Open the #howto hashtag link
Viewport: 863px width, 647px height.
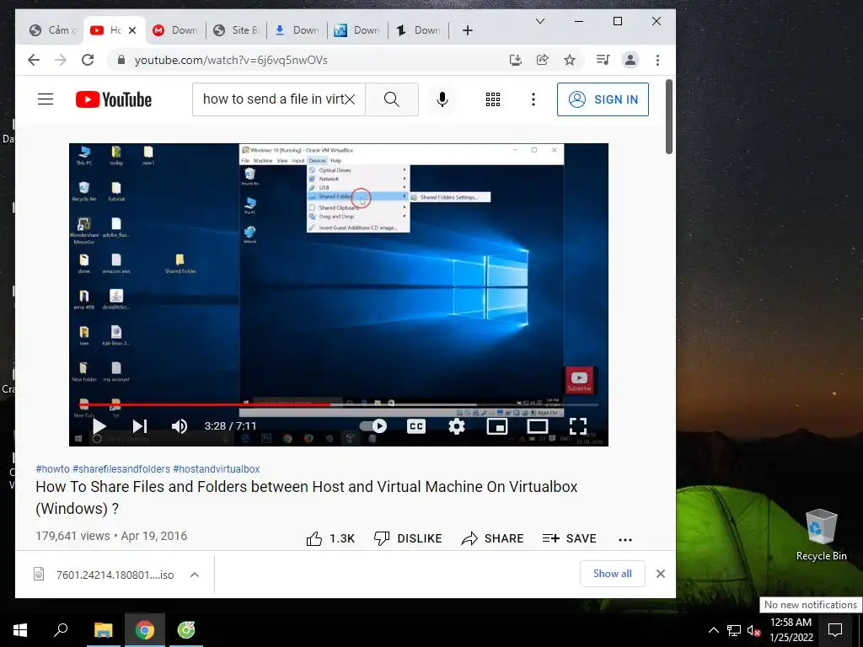coord(52,468)
